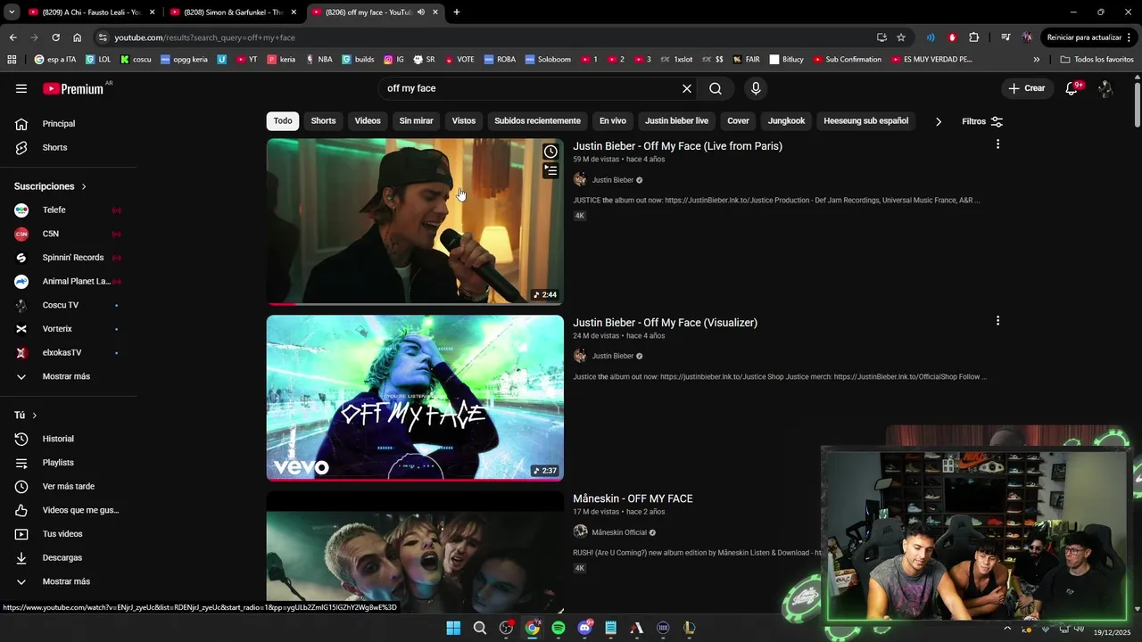The height and width of the screenshot is (642, 1142).
Task: Open the YouTube hamburger guide menu
Action: (21, 88)
